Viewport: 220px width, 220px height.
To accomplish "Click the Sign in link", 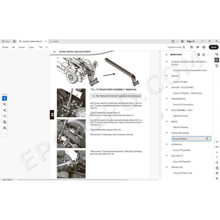I will point(190,41).
